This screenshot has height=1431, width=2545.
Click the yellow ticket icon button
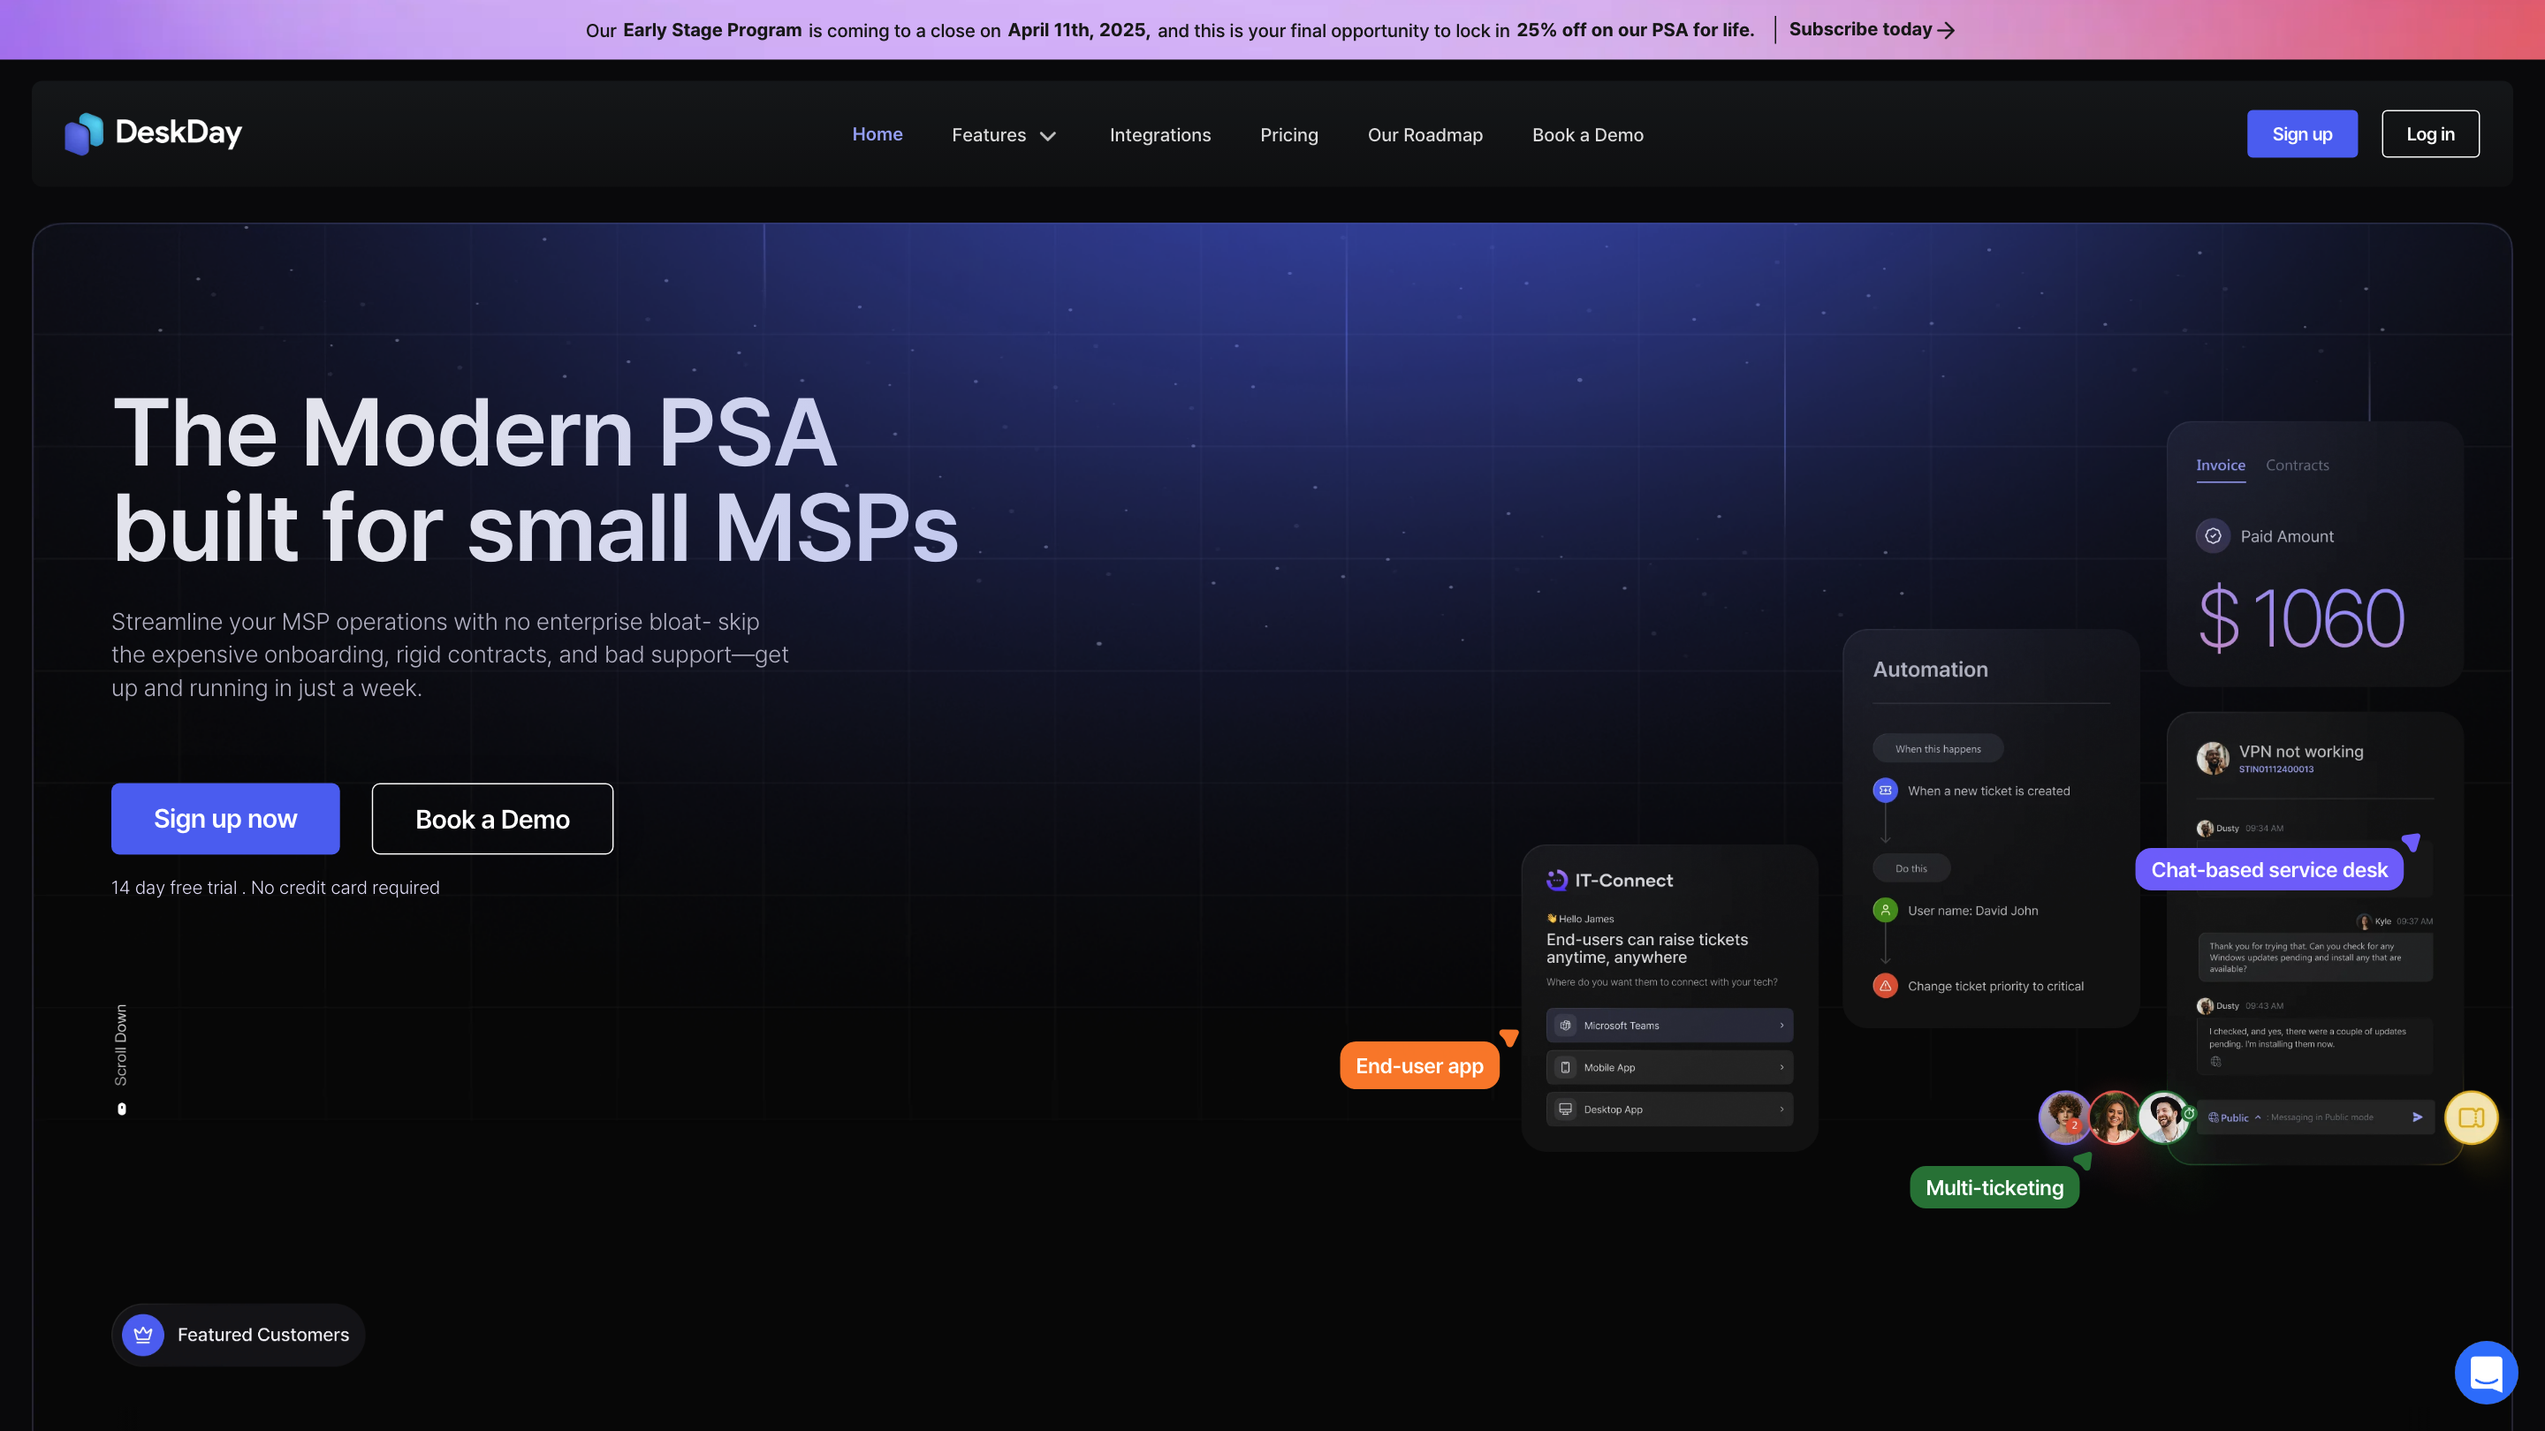coord(2471,1117)
